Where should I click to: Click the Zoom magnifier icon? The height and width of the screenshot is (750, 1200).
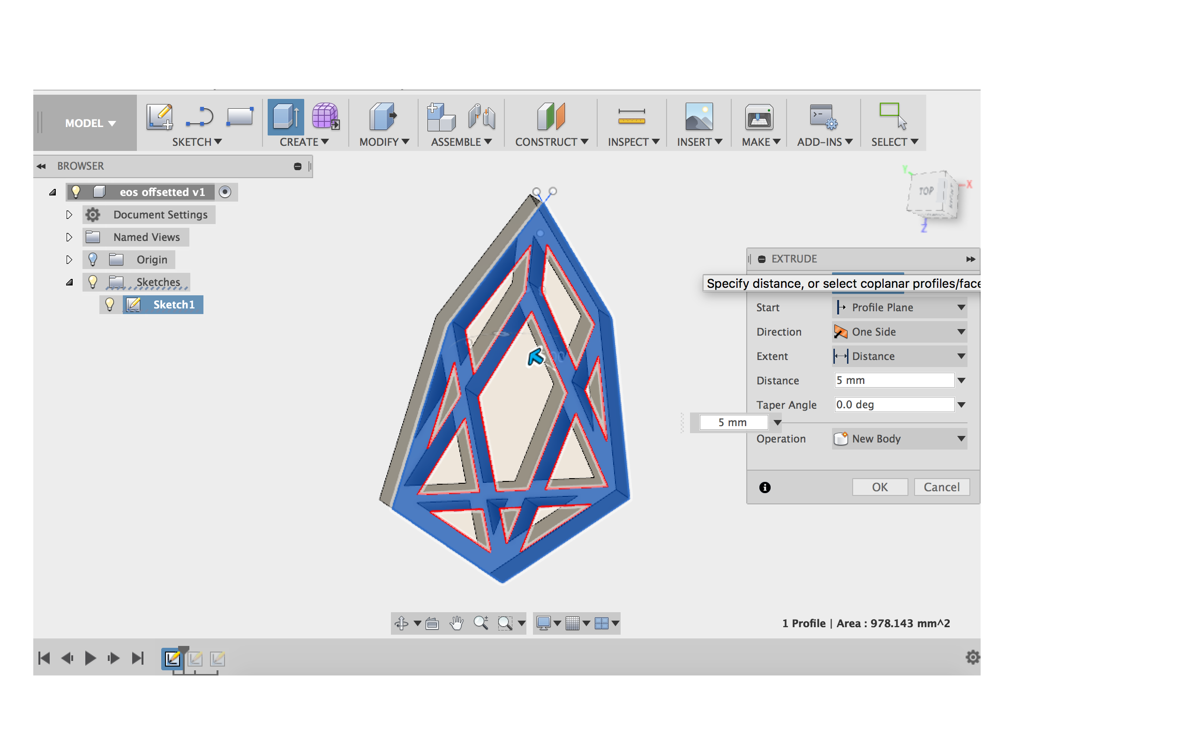point(480,623)
